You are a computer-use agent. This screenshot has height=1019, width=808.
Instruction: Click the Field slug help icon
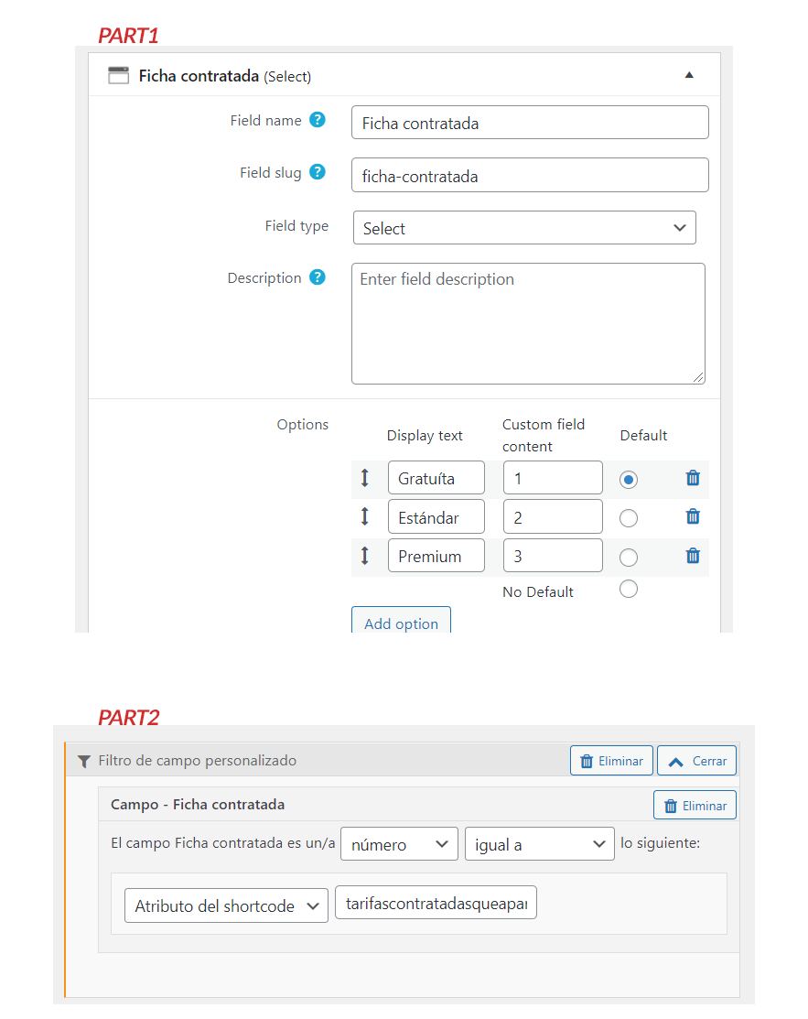click(317, 171)
